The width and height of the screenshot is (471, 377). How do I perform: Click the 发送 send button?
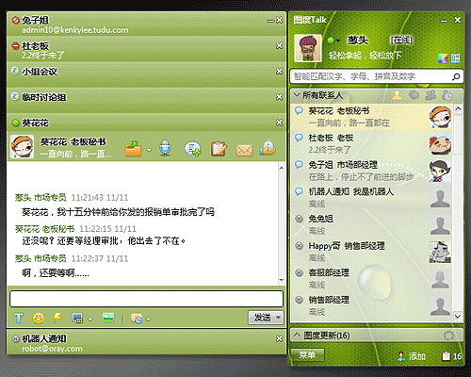coord(262,318)
